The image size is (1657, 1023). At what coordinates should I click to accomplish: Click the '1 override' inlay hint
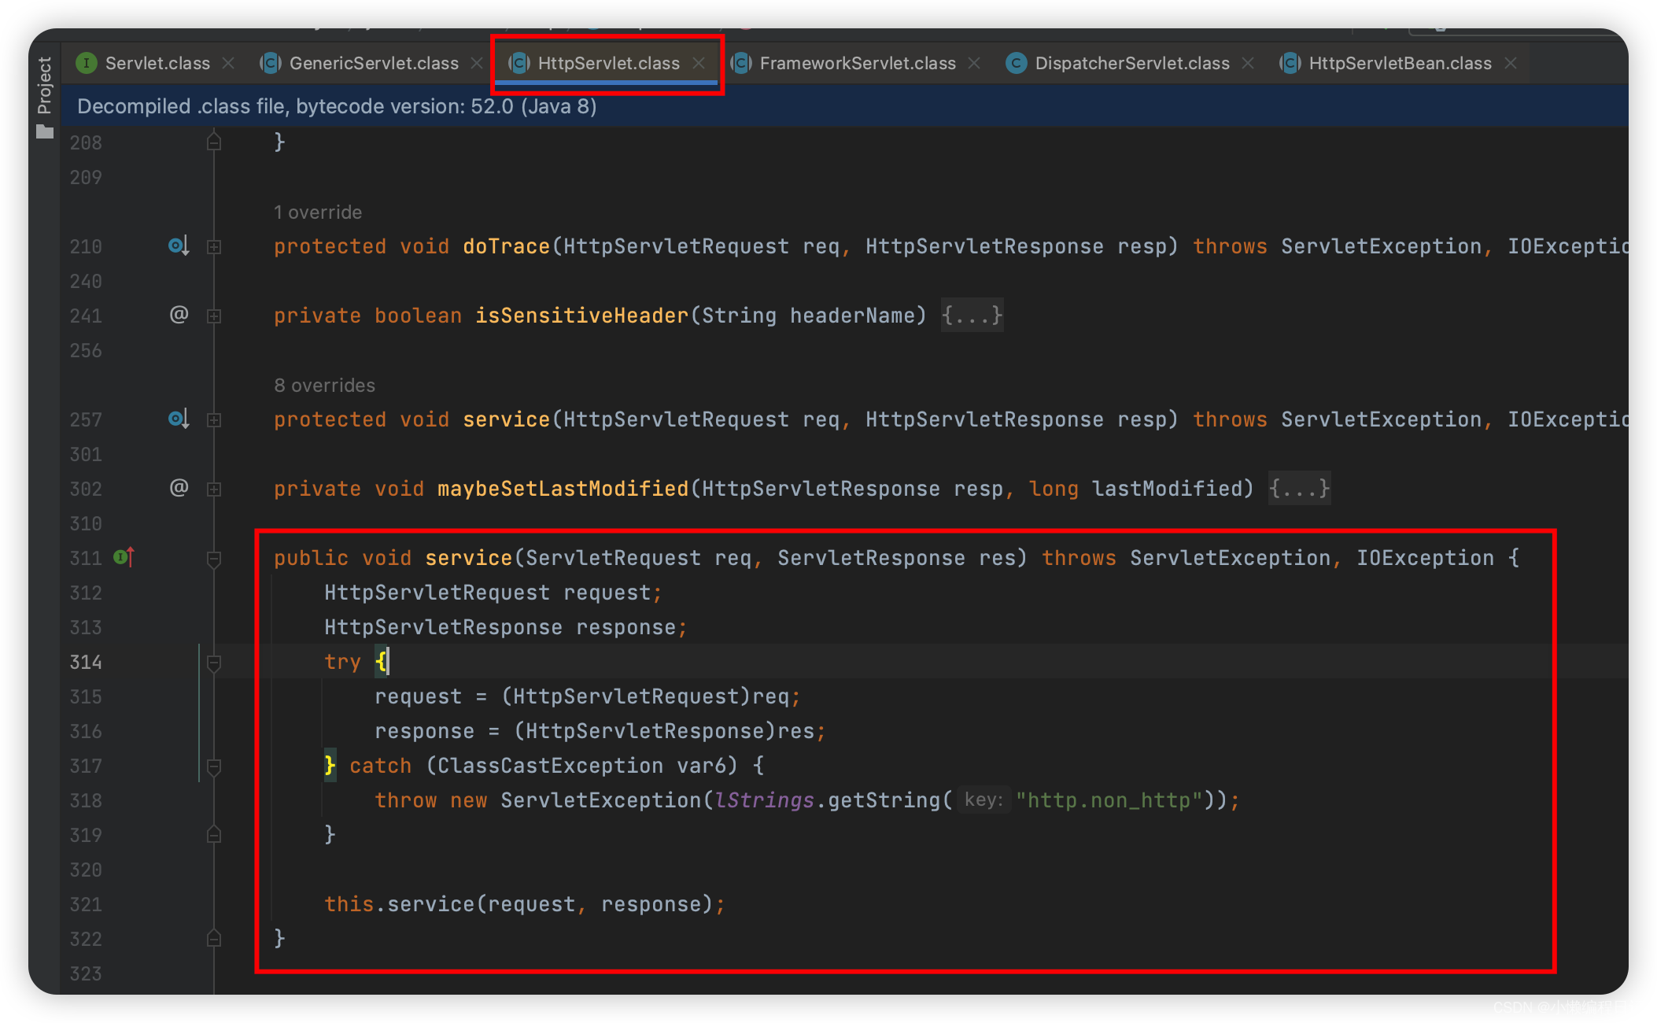pyautogui.click(x=318, y=212)
